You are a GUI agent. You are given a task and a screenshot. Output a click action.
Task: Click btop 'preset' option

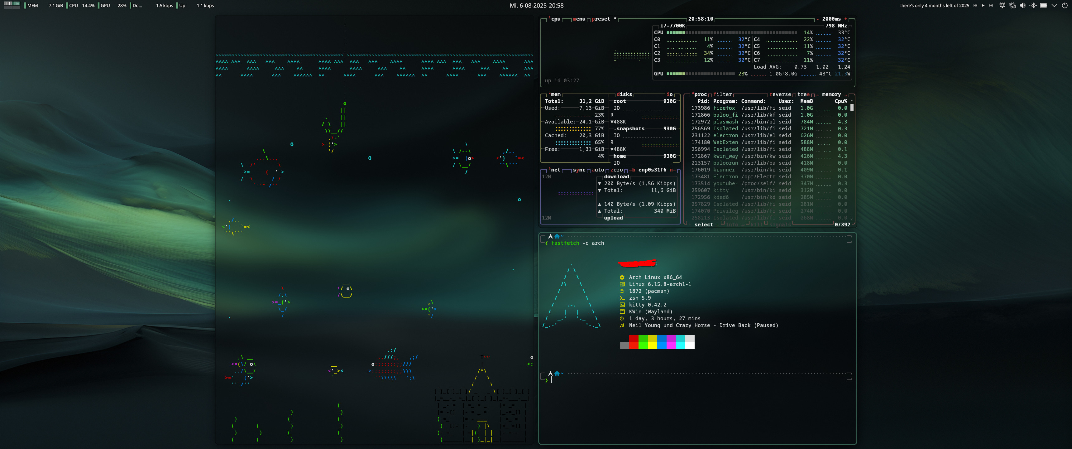(x=604, y=19)
